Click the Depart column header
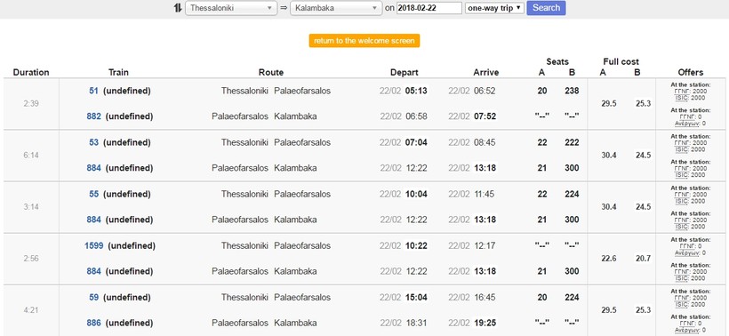Screen dimensions: 729x336 [x=404, y=73]
